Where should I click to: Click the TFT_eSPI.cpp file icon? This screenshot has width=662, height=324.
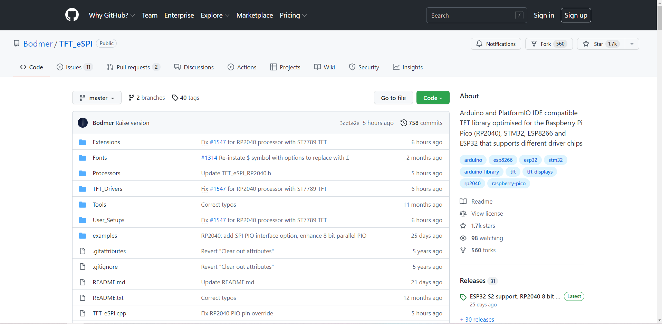[x=83, y=313]
